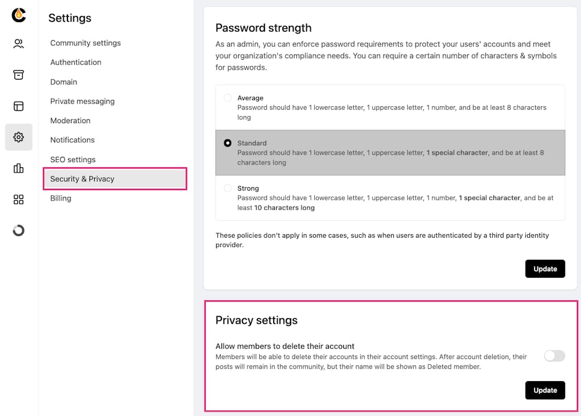The width and height of the screenshot is (581, 416).
Task: Navigate to Private messaging settings
Action: click(83, 101)
